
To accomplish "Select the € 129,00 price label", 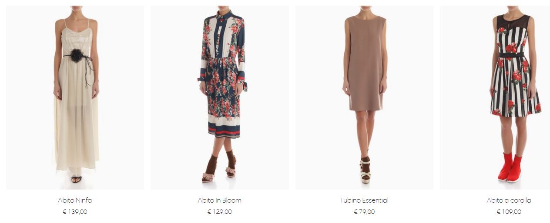I will [x=219, y=212].
